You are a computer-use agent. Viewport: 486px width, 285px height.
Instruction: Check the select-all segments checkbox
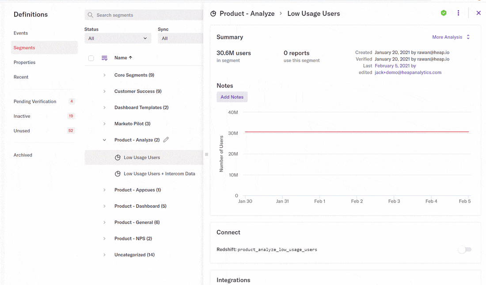pyautogui.click(x=91, y=58)
